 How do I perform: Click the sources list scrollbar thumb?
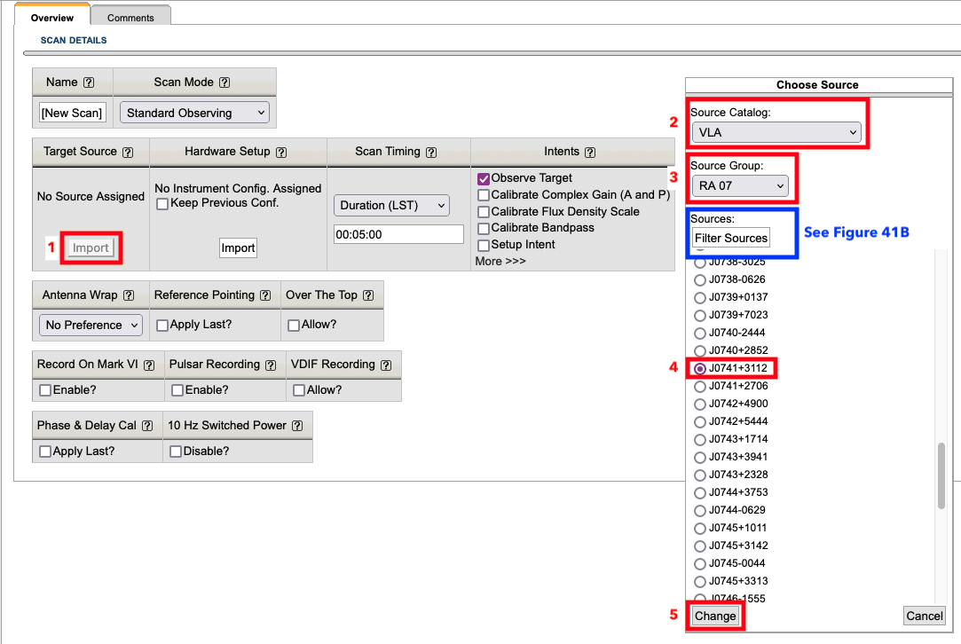[x=941, y=475]
